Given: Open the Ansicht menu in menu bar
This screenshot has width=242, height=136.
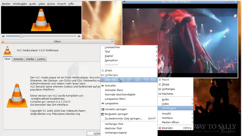Looking at the screenshot, I should 62,4.
